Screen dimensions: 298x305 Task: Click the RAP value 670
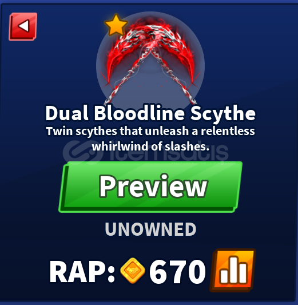click(177, 272)
